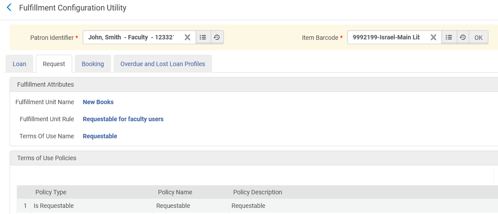Open Requestable for faculty users rule link
The width and height of the screenshot is (498, 214).
coord(123,119)
